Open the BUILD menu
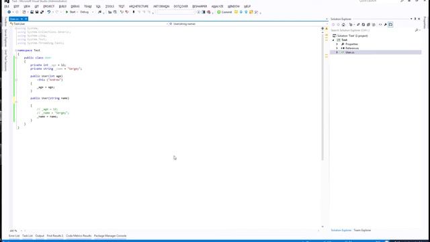The image size is (430, 242). point(62,6)
